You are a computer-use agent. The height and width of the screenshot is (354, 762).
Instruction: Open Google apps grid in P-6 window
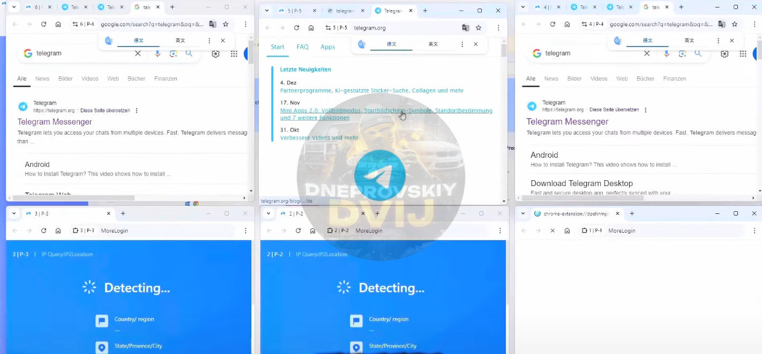point(234,53)
